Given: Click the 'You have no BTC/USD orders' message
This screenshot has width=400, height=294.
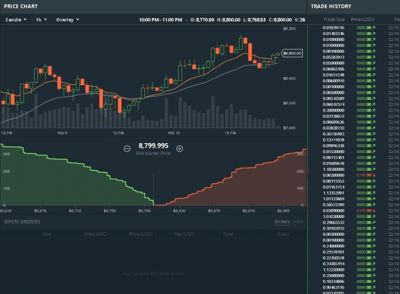Looking at the screenshot, I should 153,273.
